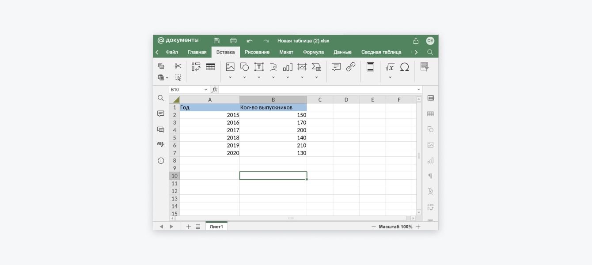
Task: Save the document with the floppy icon
Action: pyautogui.click(x=216, y=41)
